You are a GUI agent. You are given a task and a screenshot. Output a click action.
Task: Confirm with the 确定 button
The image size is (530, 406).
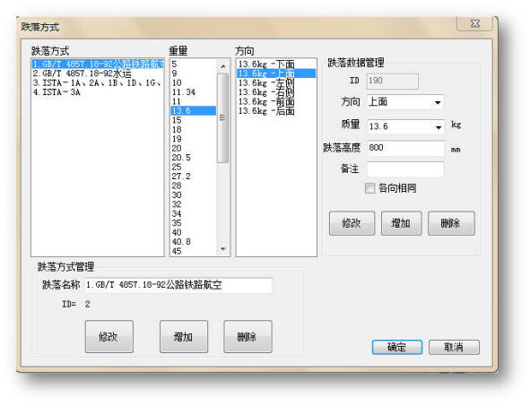point(397,347)
